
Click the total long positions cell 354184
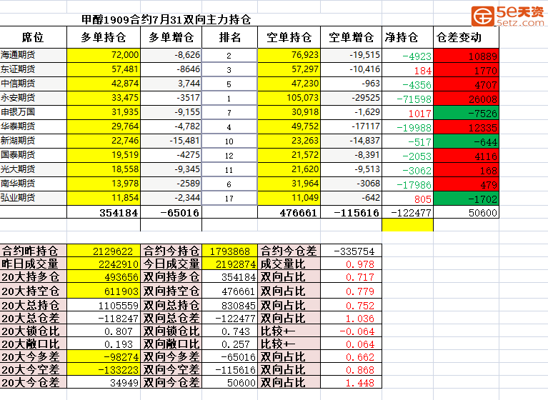[x=104, y=212]
